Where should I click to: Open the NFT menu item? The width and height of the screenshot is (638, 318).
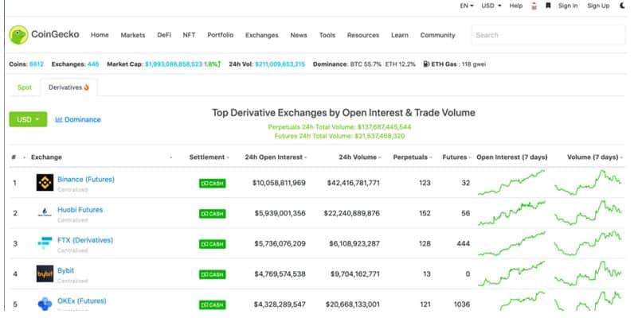coord(189,35)
